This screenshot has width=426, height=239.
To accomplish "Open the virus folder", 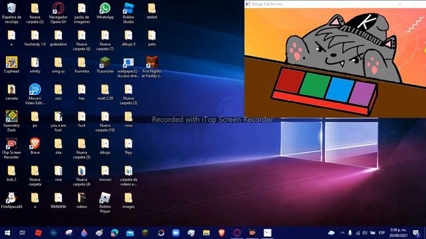I will click(128, 119).
